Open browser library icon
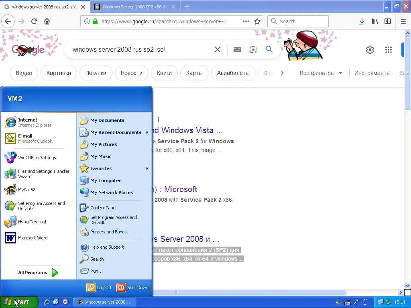Viewport: 411px width, 308px height. click(375, 21)
